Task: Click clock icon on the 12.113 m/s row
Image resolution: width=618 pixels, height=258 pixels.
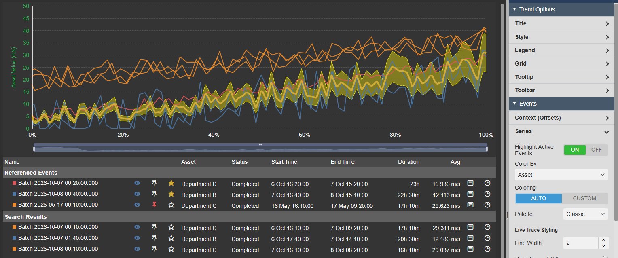Action: click(x=487, y=194)
